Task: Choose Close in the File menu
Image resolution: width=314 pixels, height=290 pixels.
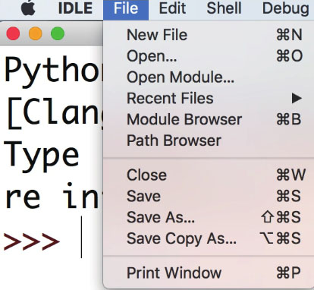Action: tap(209, 175)
